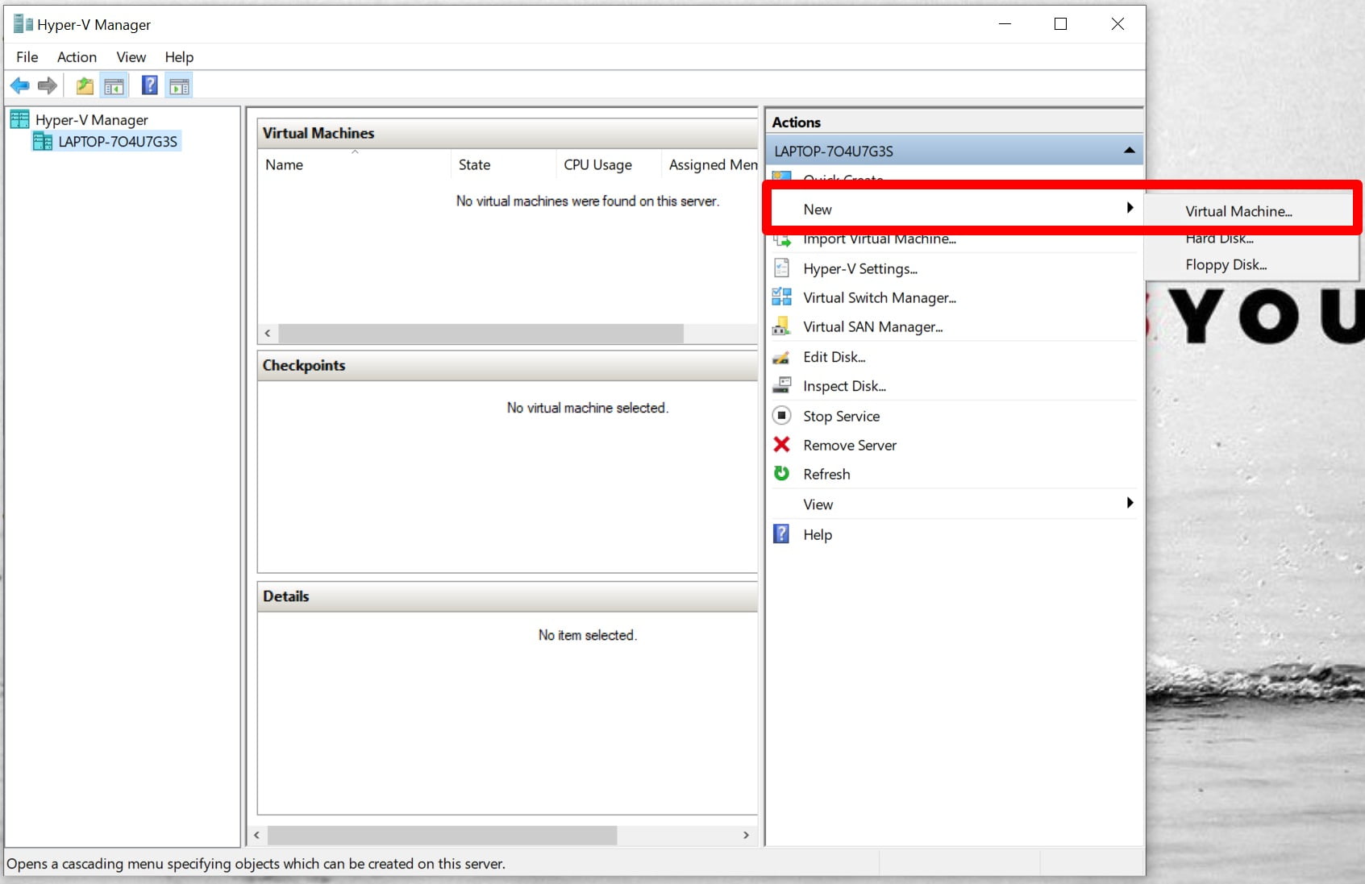Viewport: 1365px width, 884px height.
Task: Toggle the console tree visibility toolbar icon
Action: [x=114, y=85]
